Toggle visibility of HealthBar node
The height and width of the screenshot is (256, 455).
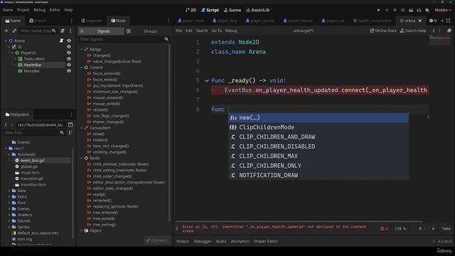(69, 65)
